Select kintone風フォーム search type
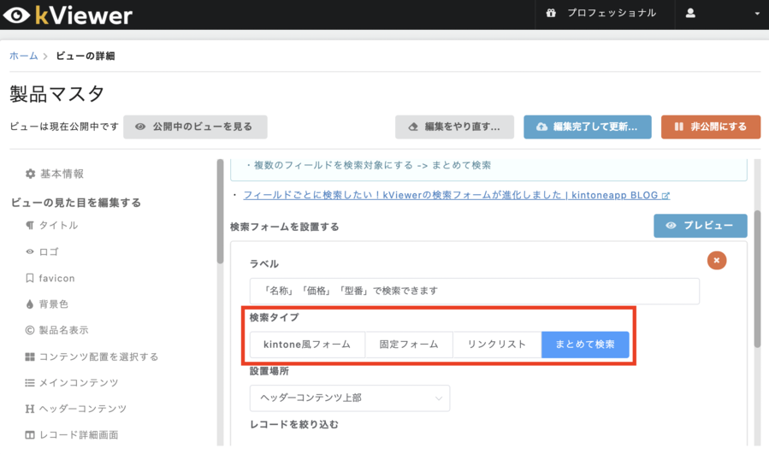 pos(307,345)
